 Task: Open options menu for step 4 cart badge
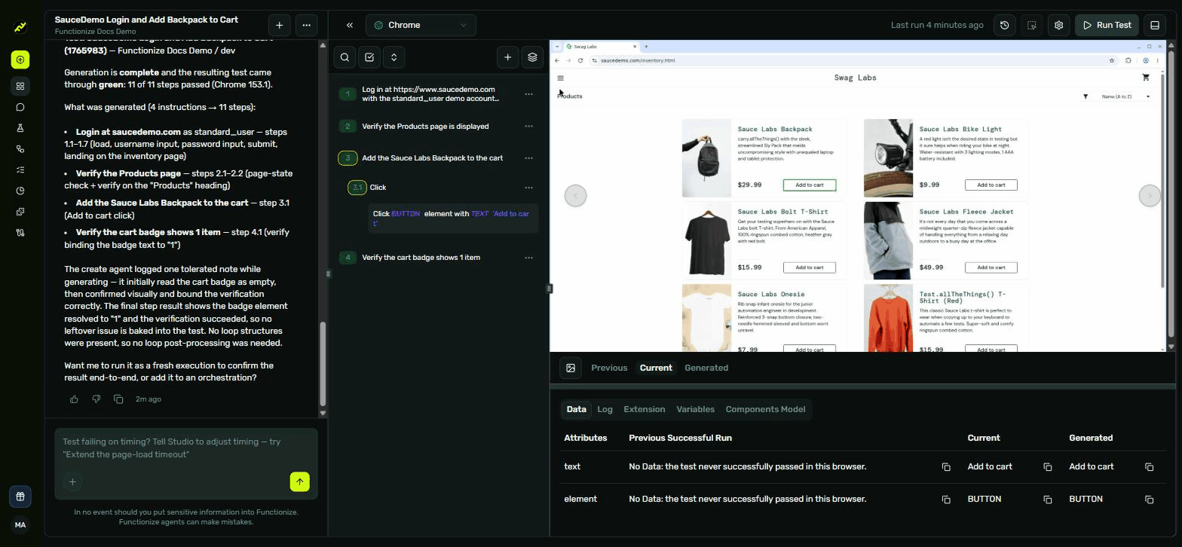pyautogui.click(x=528, y=258)
